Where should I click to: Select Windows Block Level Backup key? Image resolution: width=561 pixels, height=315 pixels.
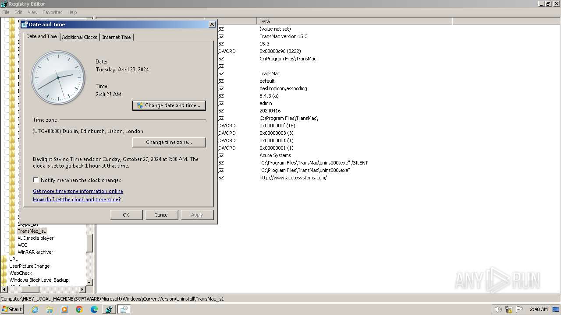point(39,280)
